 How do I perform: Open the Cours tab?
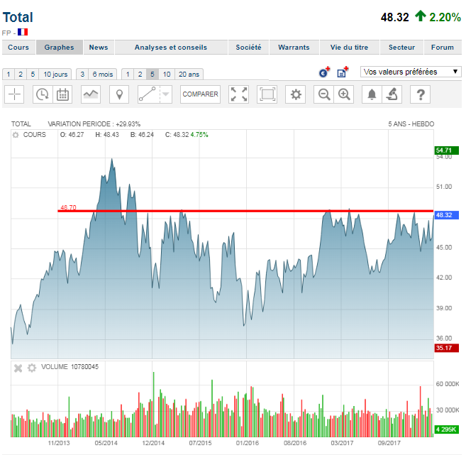tap(18, 48)
